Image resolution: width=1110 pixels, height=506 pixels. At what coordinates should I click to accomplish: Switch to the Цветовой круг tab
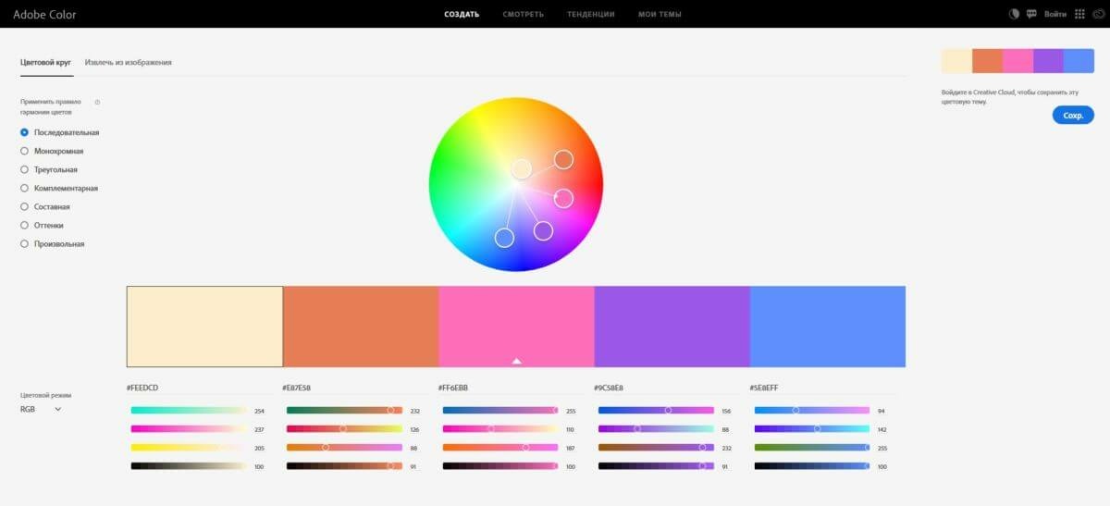click(x=46, y=62)
